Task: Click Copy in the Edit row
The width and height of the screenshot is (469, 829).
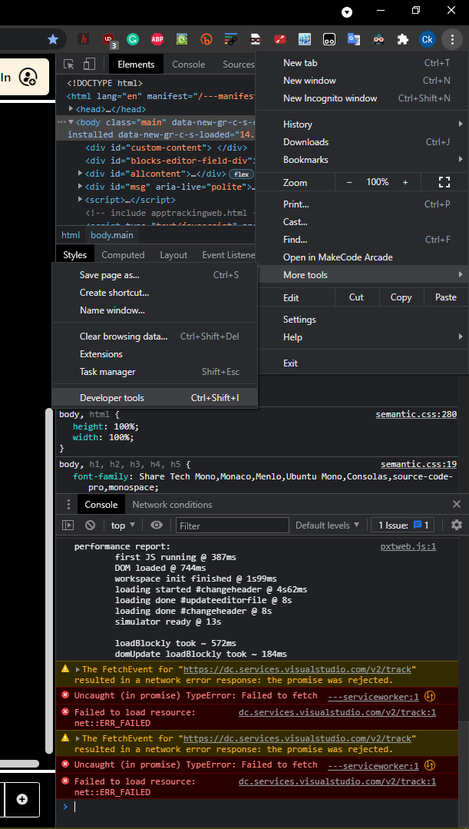Action: (401, 297)
